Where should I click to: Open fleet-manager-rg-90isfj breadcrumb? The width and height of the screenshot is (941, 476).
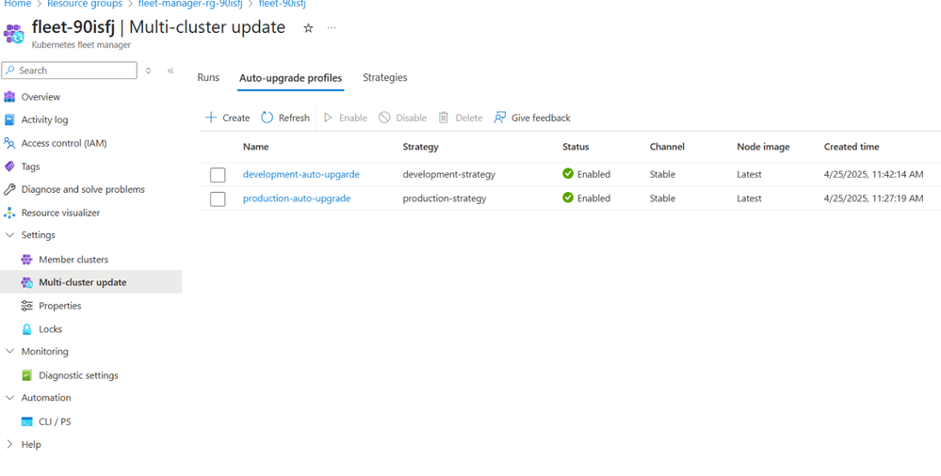coord(190,4)
